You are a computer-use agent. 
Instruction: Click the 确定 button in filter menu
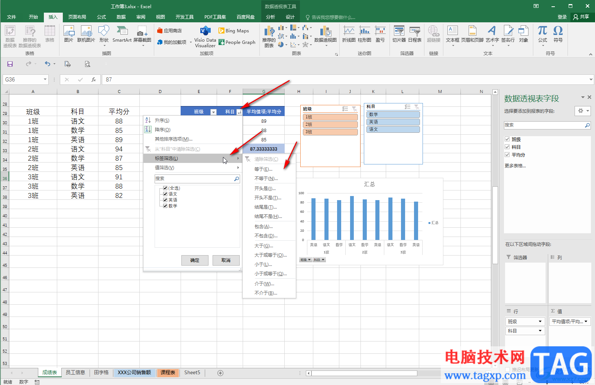tap(195, 260)
